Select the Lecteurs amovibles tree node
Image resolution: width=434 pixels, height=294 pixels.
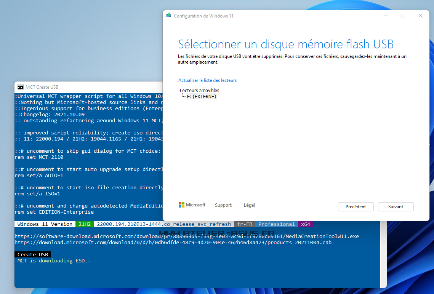point(199,91)
